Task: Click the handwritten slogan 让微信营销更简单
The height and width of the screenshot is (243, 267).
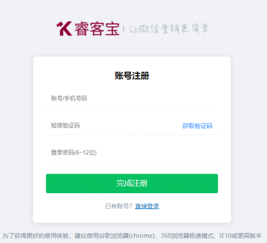Action: (169, 29)
